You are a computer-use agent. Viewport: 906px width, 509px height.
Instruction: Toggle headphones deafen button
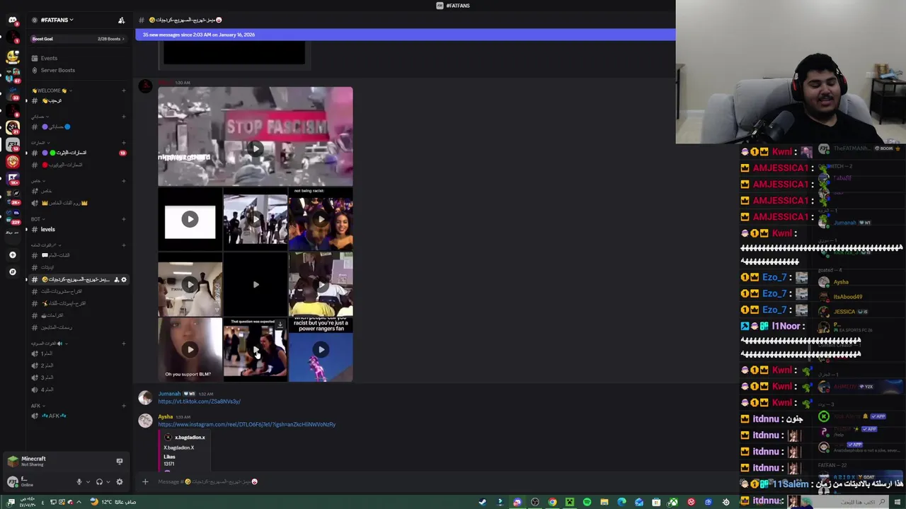pos(99,481)
